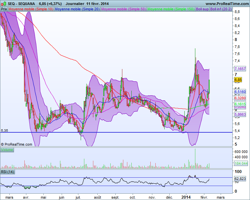250x200 pixels.
Task: Click the Boll sup indicator label
Action: 202,9
